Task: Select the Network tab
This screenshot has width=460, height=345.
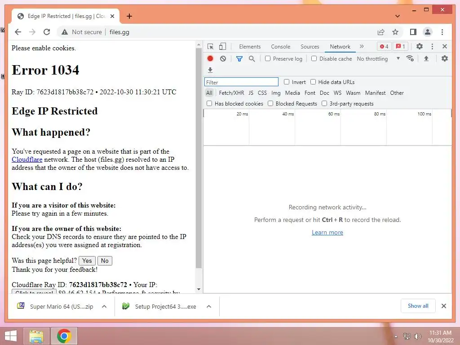Action: pos(340,47)
